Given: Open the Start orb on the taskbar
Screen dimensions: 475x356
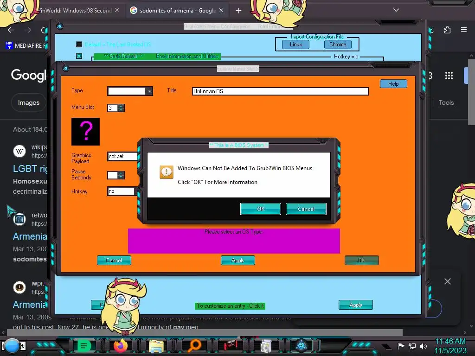Looking at the screenshot, I should click(x=12, y=346).
